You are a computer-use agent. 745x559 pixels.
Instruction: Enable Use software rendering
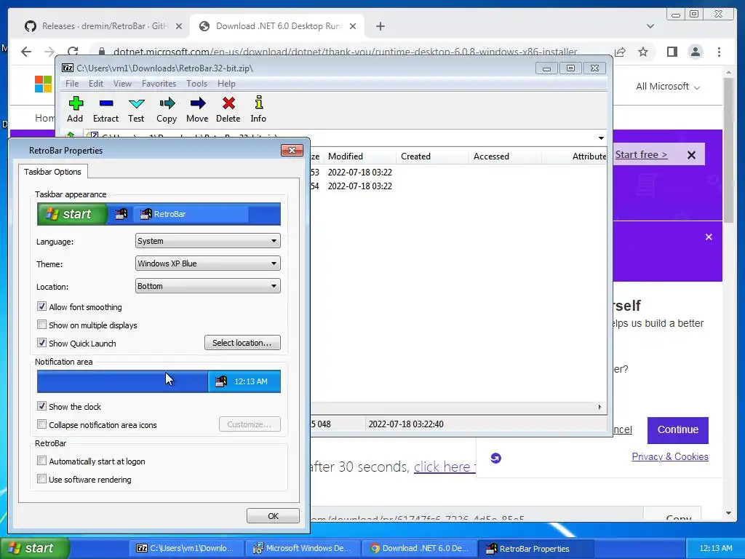pos(41,479)
